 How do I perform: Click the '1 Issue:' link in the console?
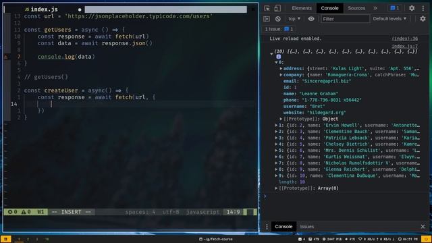(279, 29)
